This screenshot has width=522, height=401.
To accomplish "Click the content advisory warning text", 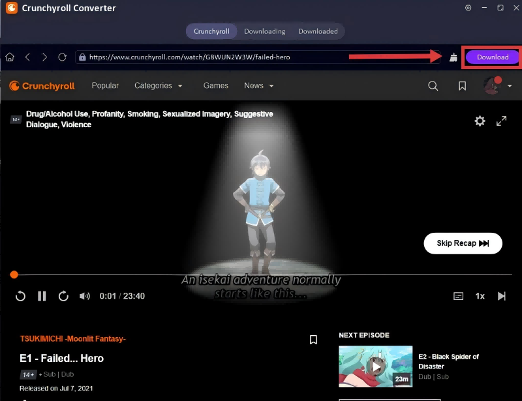I will 149,119.
